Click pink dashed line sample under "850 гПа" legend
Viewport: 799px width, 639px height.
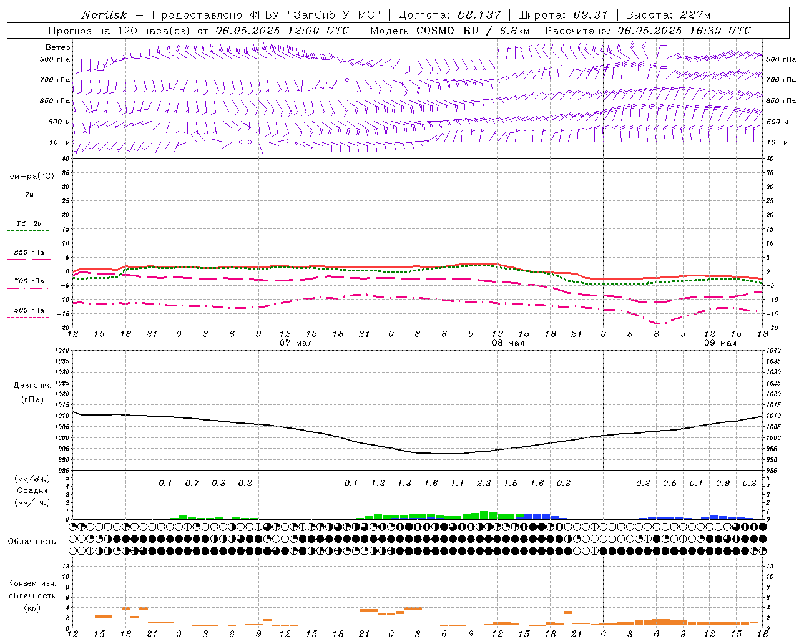click(29, 259)
